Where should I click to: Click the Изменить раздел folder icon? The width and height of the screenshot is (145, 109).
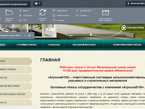click(x=9, y=12)
